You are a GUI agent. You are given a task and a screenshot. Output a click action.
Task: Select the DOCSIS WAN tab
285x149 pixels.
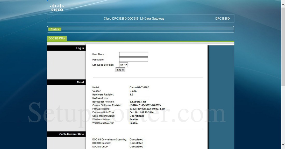[57, 38]
